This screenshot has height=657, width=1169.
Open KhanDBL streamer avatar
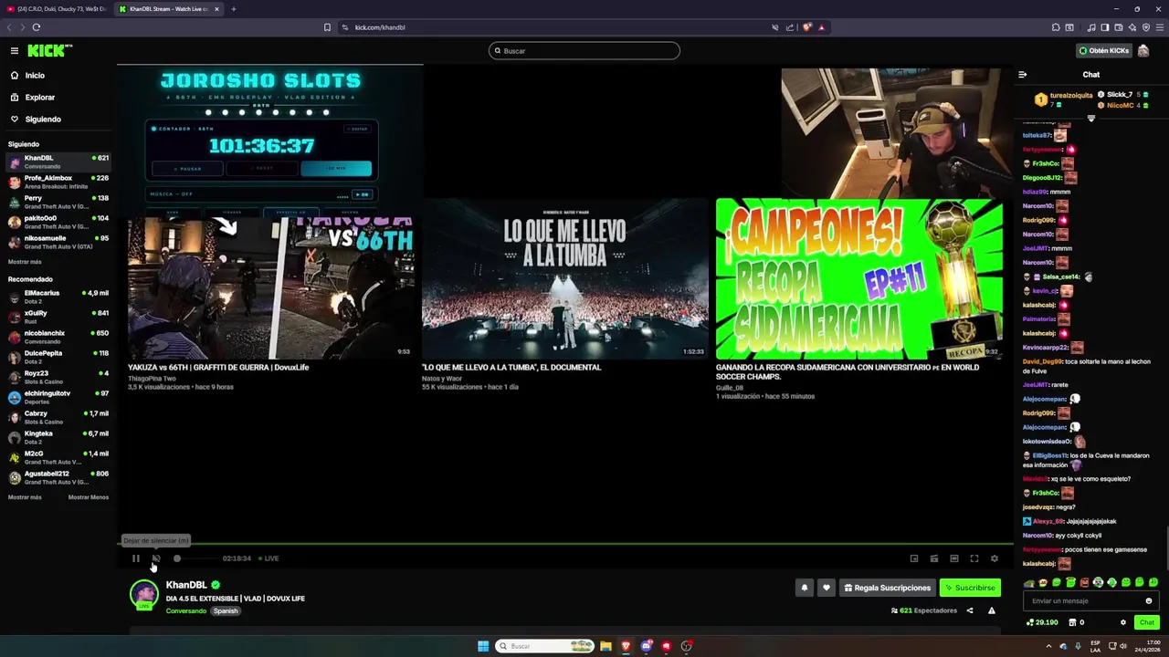(143, 594)
